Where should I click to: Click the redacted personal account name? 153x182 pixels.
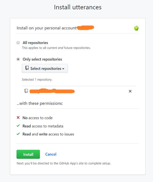86,28
